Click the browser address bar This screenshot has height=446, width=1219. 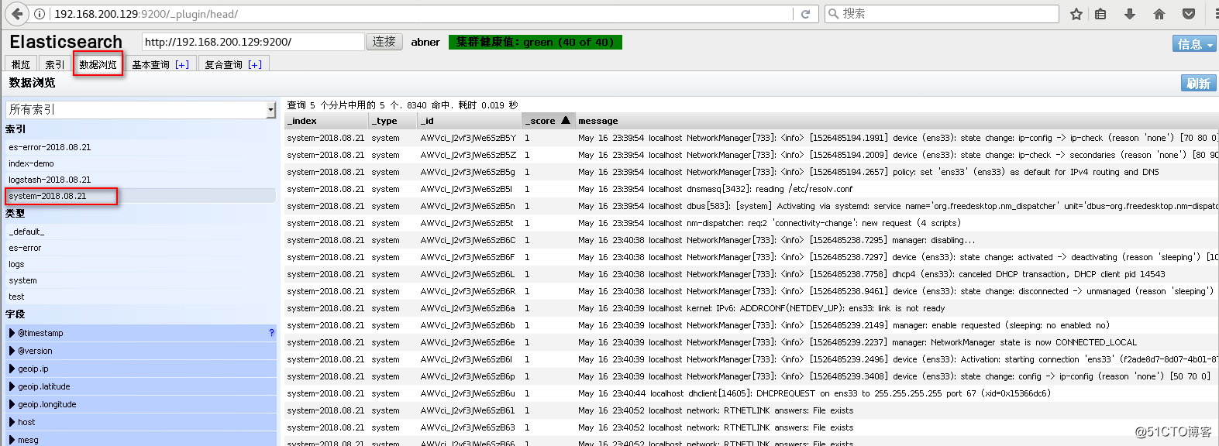click(422, 14)
